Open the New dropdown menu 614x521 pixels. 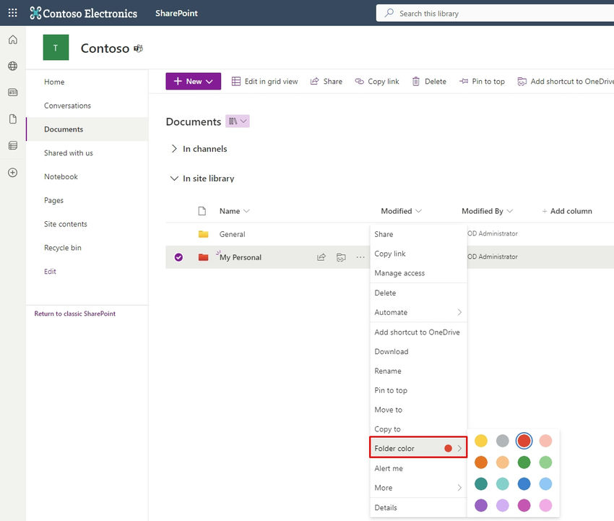pos(192,81)
